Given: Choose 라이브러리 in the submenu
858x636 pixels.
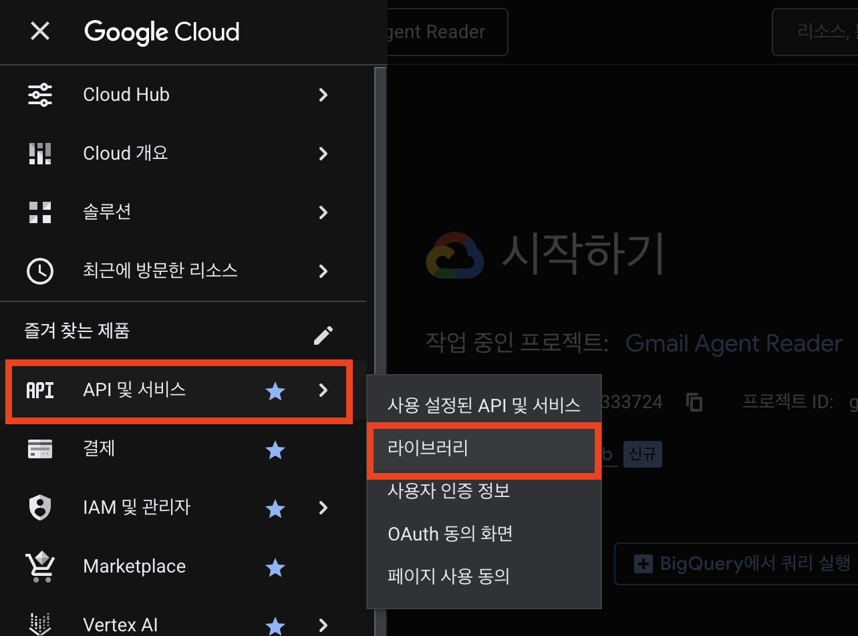Looking at the screenshot, I should pyautogui.click(x=484, y=448).
